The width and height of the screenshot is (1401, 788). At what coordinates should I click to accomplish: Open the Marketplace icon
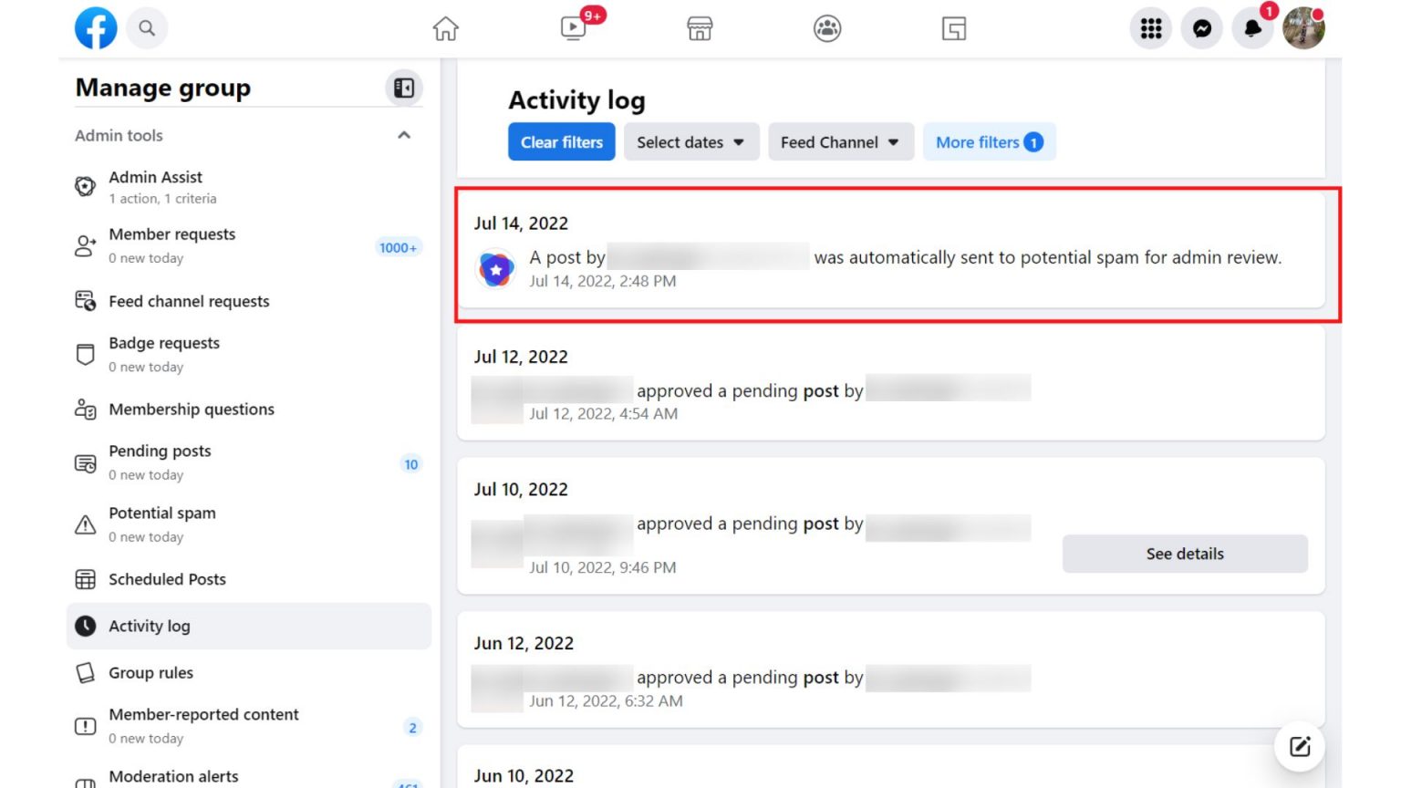(x=699, y=28)
